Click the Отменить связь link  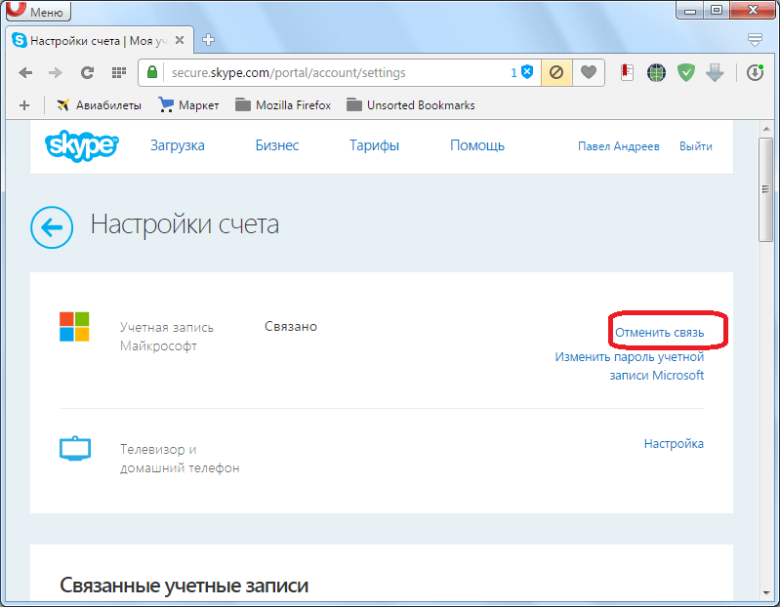[x=660, y=333]
